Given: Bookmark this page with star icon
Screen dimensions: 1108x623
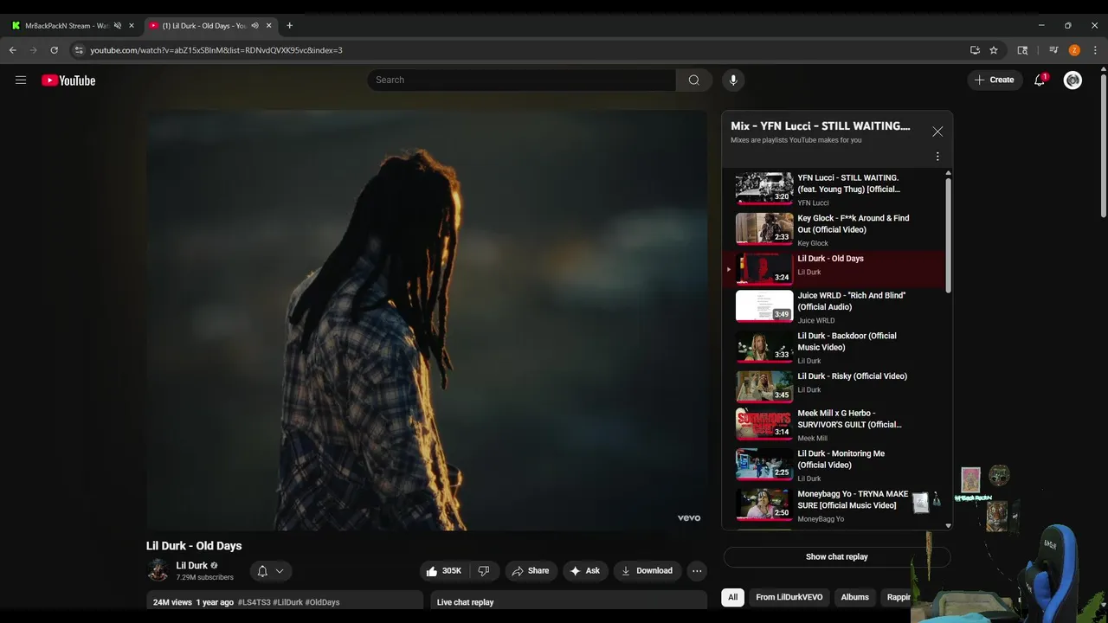Looking at the screenshot, I should [x=994, y=50].
